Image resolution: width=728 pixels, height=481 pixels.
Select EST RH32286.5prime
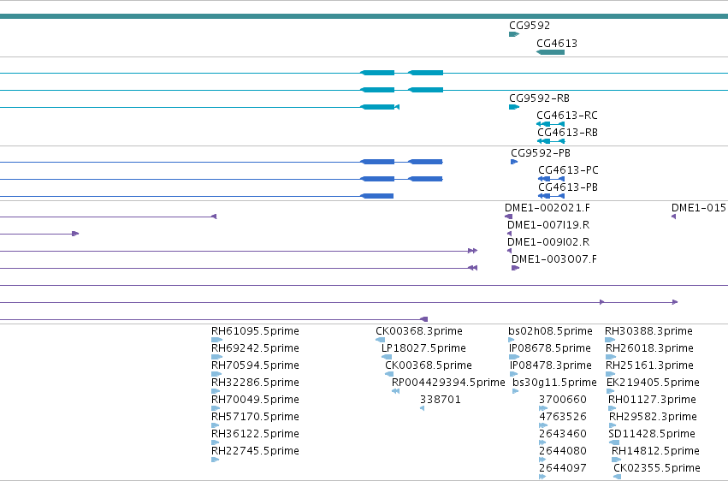[x=216, y=391]
